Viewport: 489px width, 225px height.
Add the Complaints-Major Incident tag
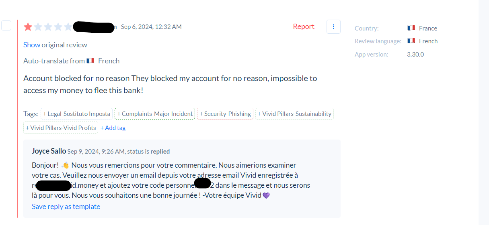click(x=155, y=114)
